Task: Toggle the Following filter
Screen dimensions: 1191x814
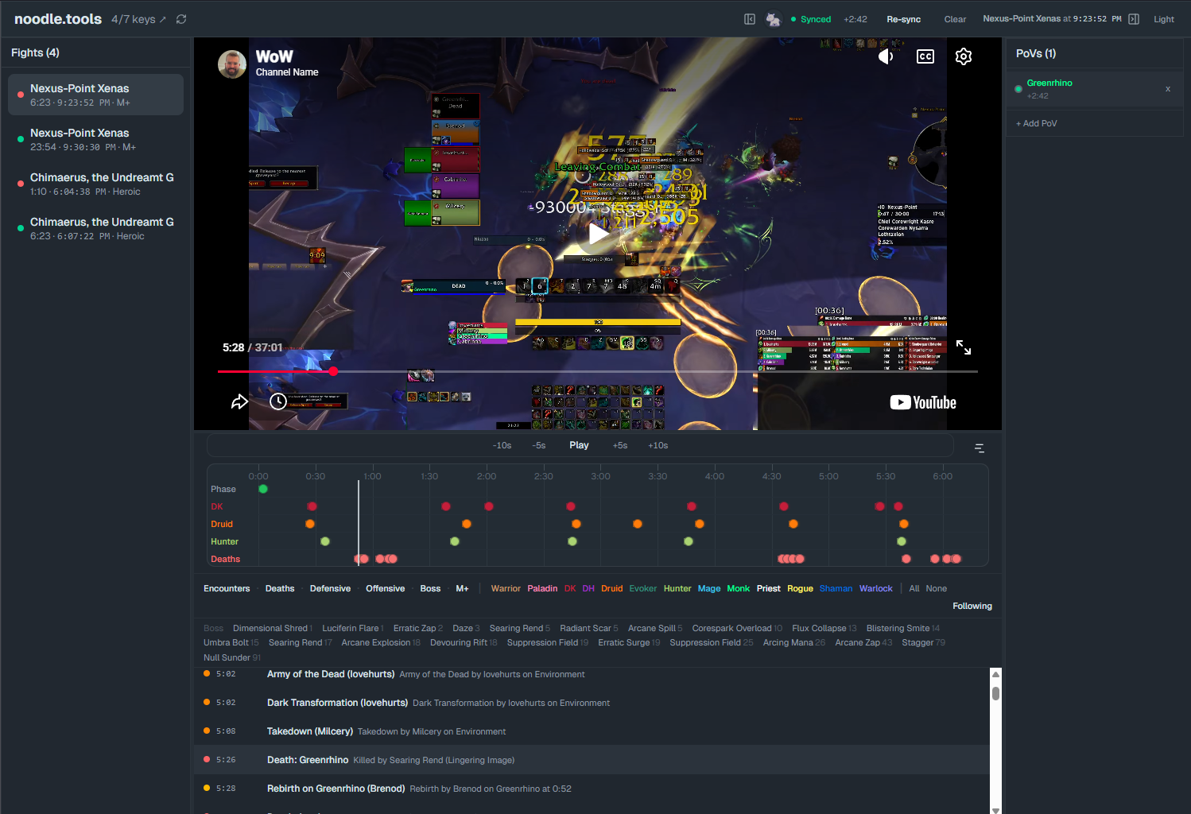Action: click(972, 606)
